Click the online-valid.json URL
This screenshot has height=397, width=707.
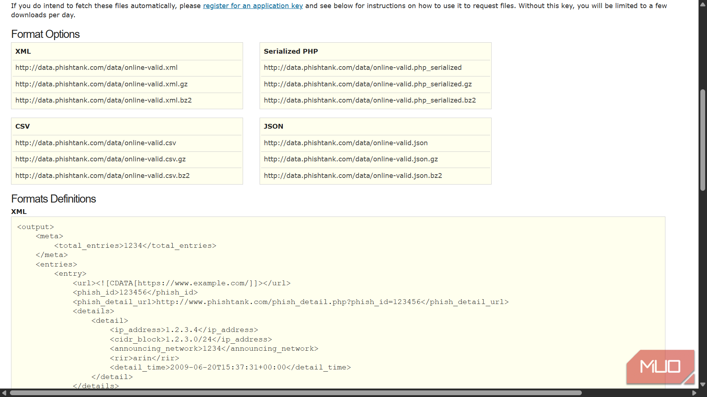click(x=346, y=143)
